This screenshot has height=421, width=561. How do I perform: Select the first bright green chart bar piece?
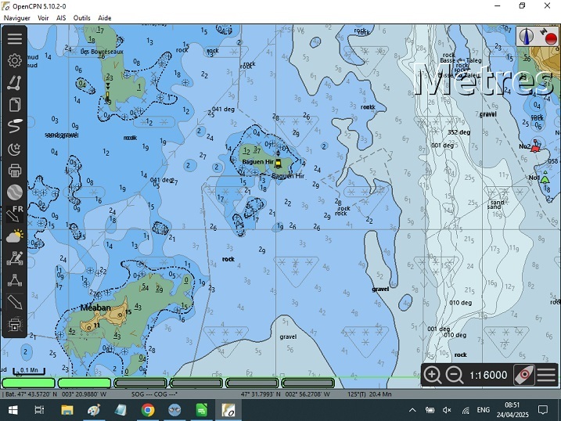point(29,383)
